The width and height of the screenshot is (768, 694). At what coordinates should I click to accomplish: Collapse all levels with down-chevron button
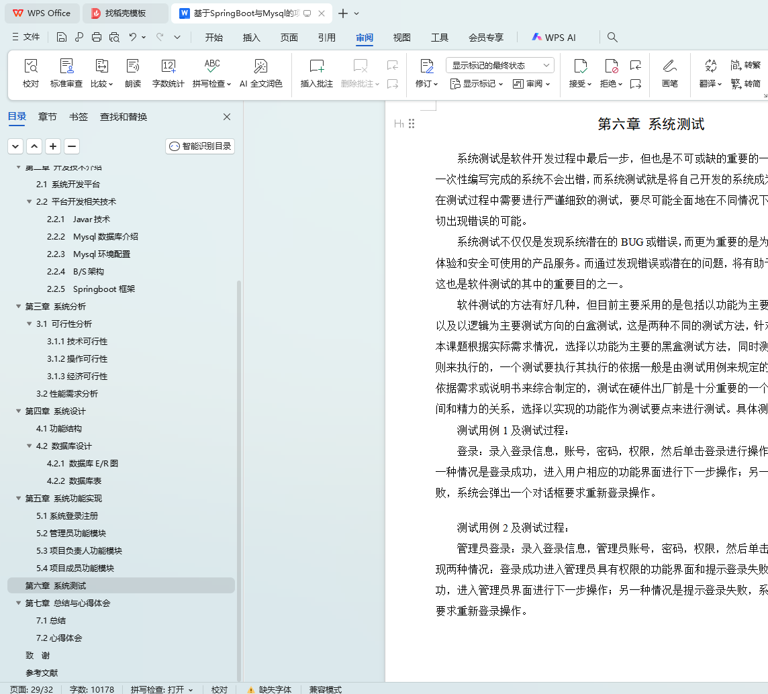click(15, 146)
